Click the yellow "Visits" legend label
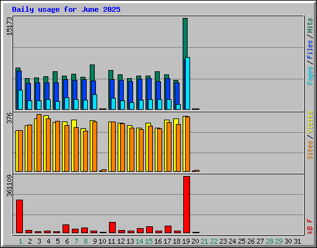This screenshot has height=248, width=317. tap(310, 123)
